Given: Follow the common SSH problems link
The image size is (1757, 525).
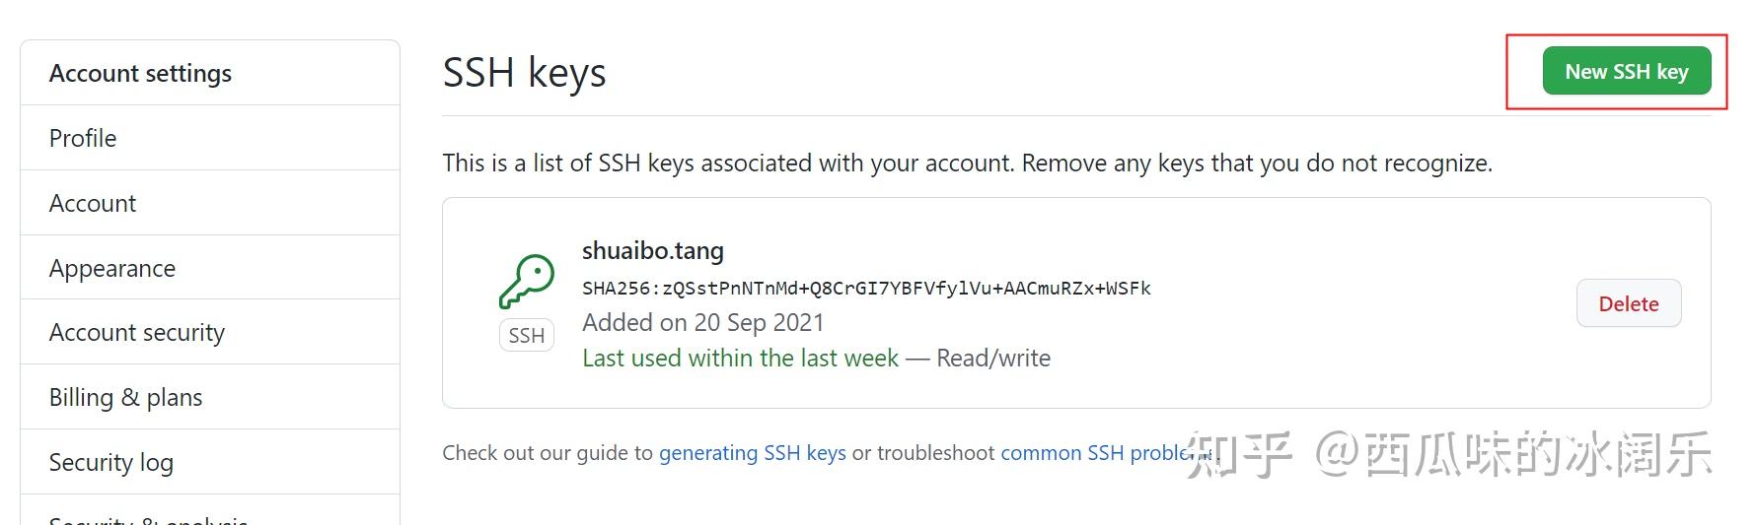Looking at the screenshot, I should tap(1095, 453).
